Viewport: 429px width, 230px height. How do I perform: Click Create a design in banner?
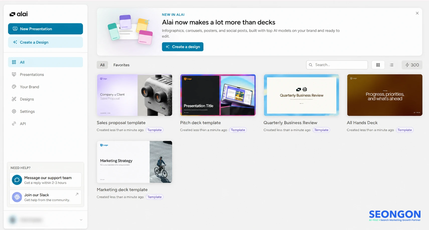click(x=183, y=47)
